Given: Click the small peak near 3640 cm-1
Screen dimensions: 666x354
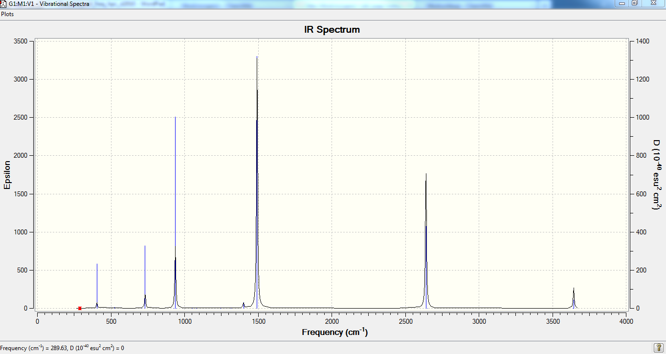Looking at the screenshot, I should pos(574,298).
